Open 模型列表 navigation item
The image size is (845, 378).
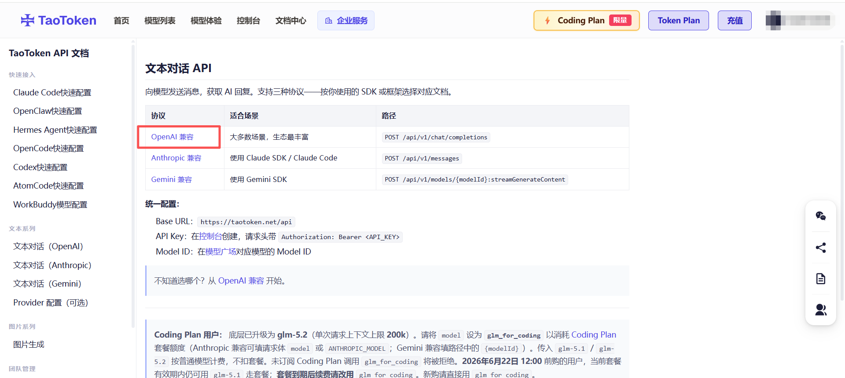click(x=160, y=21)
